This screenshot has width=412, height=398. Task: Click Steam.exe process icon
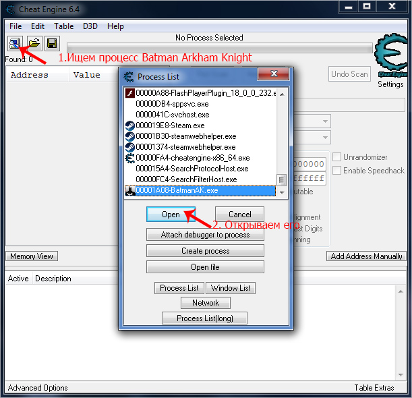coord(129,125)
